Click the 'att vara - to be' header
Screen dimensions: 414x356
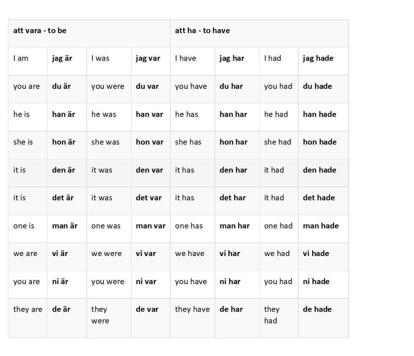89,34
